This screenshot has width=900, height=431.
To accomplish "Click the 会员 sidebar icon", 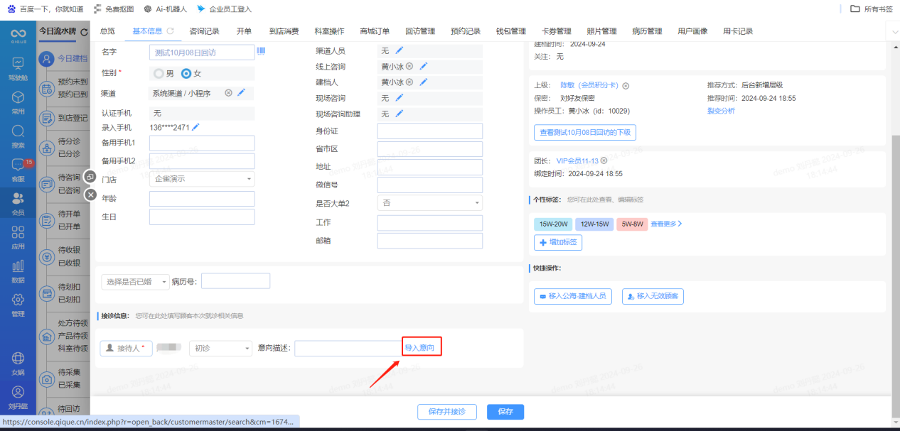I will (x=18, y=202).
